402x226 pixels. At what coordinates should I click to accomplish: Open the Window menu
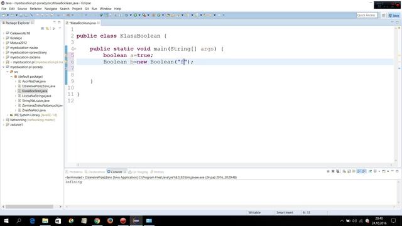click(106, 9)
